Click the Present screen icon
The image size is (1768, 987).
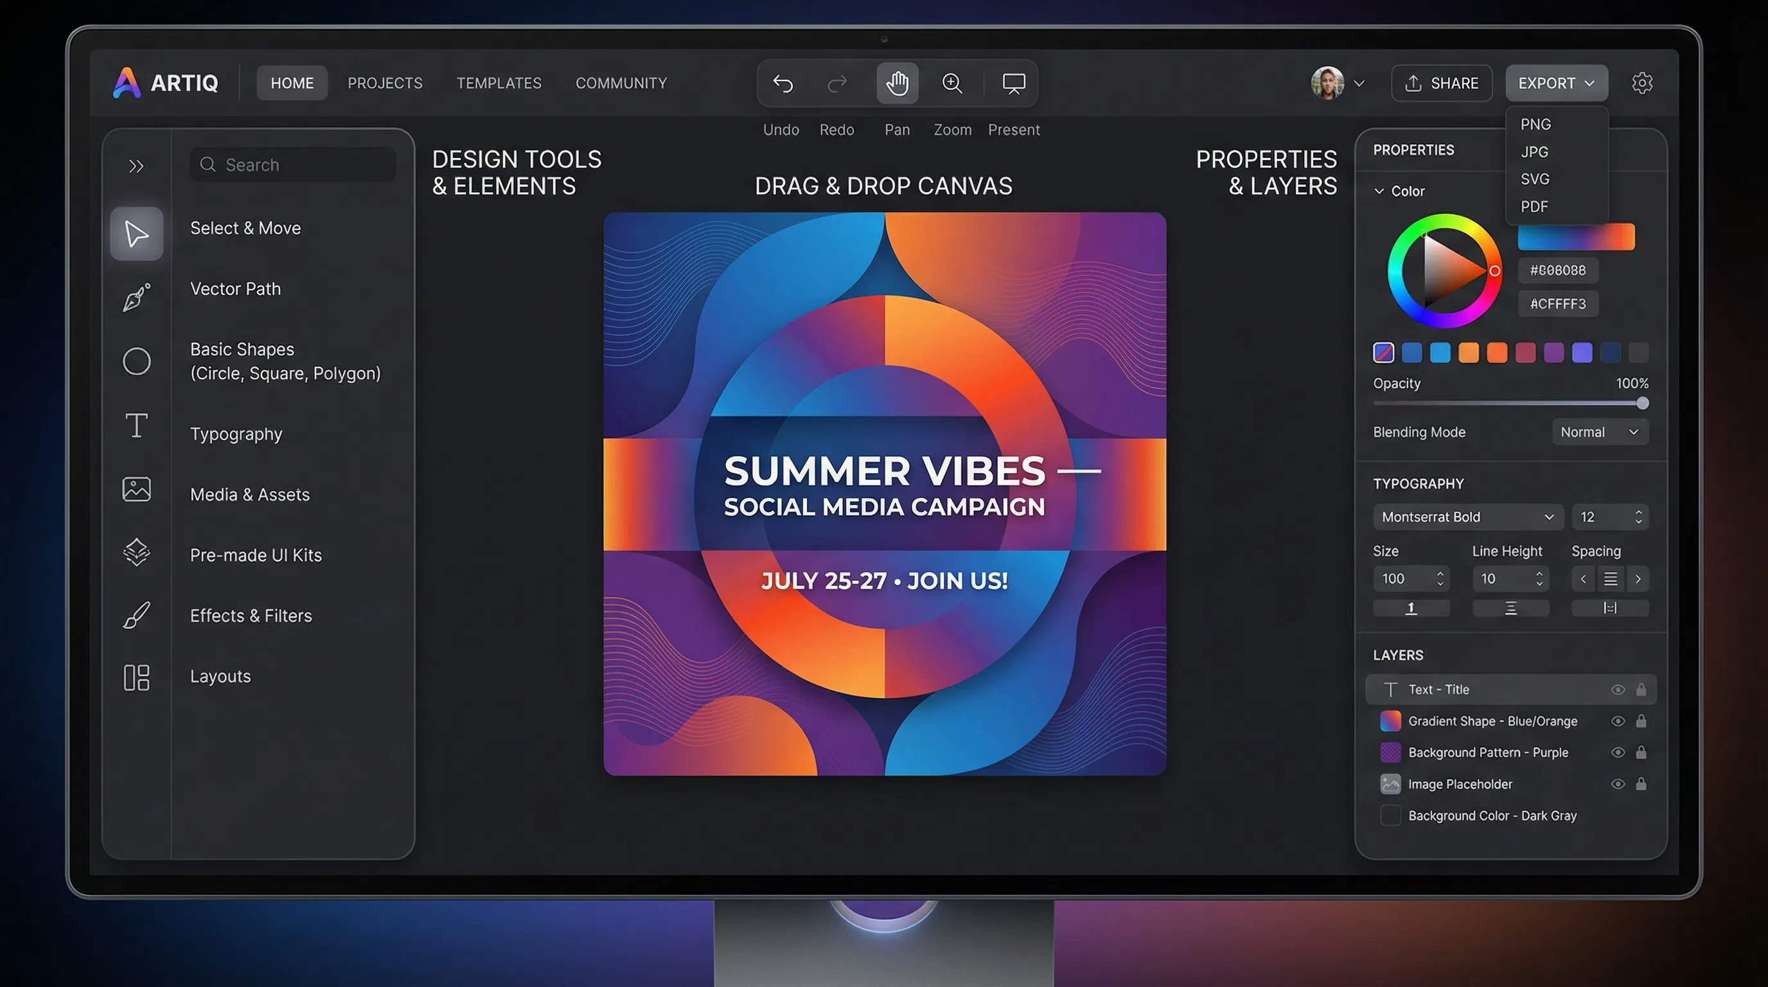click(x=1014, y=83)
